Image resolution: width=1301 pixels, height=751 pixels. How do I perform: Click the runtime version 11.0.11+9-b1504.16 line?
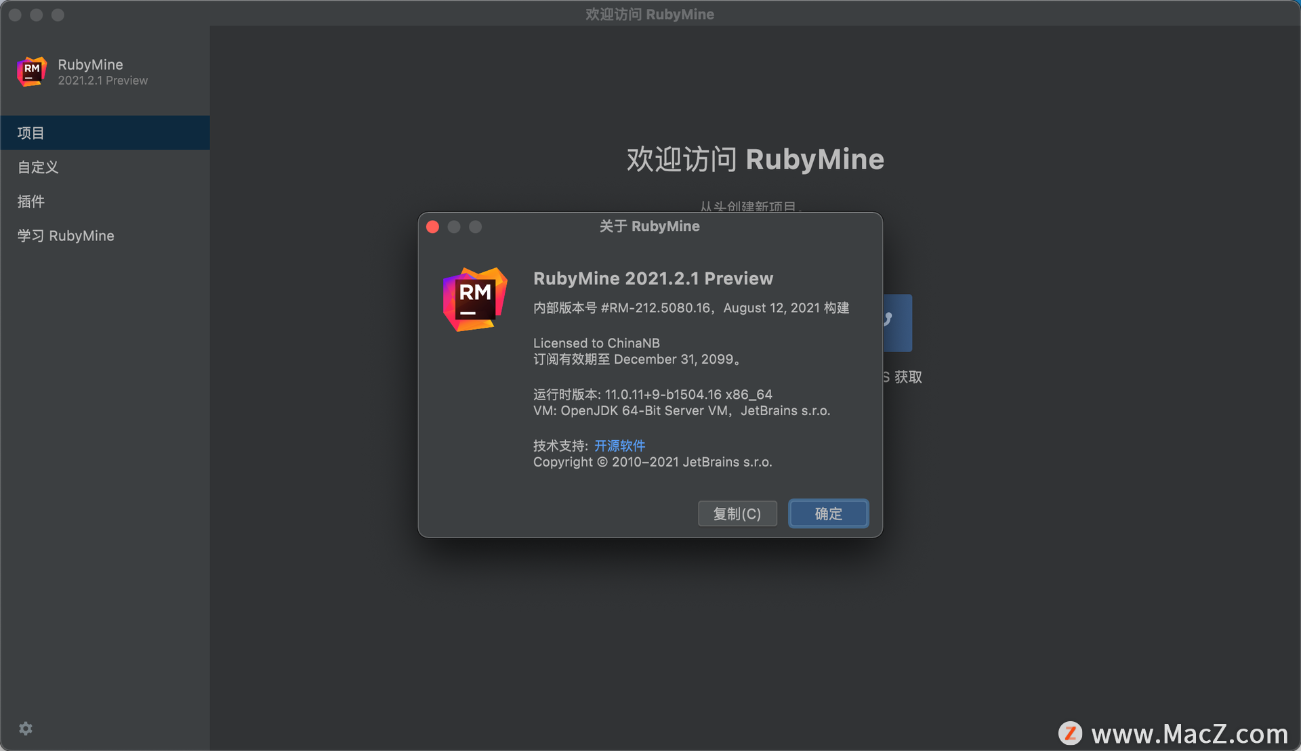point(653,394)
